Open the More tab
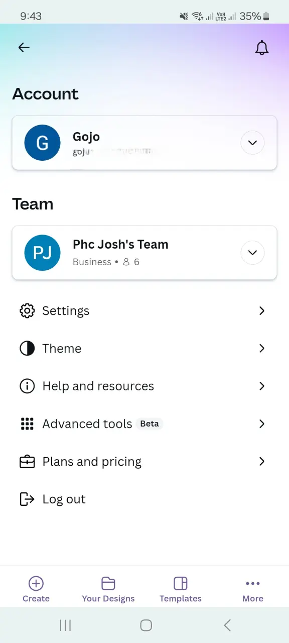This screenshot has width=289, height=643. 253,589
